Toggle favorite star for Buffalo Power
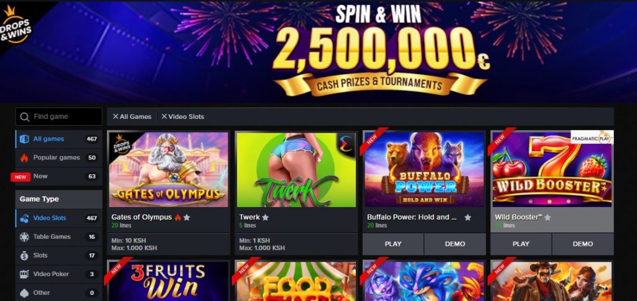This screenshot has width=637, height=301. pyautogui.click(x=468, y=217)
